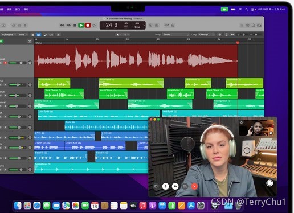The height and width of the screenshot is (213, 294).
Task: Turn off camera in FaceTime call
Action: pyautogui.click(x=175, y=186)
